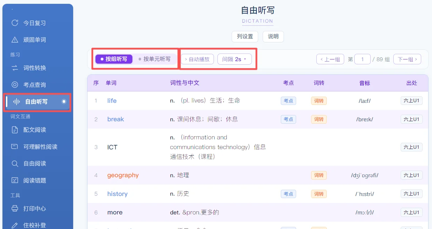Click the 考点 tag for history
The image size is (432, 229).
tap(288, 194)
